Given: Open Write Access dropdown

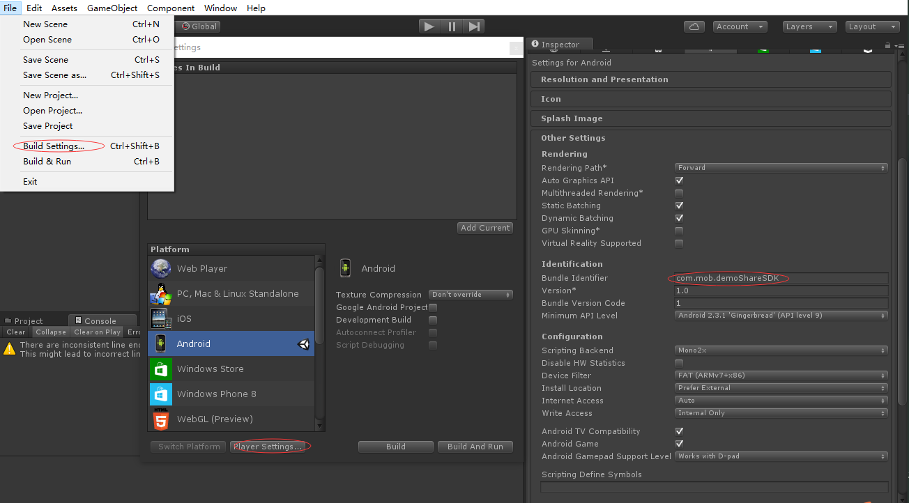Looking at the screenshot, I should click(x=781, y=413).
